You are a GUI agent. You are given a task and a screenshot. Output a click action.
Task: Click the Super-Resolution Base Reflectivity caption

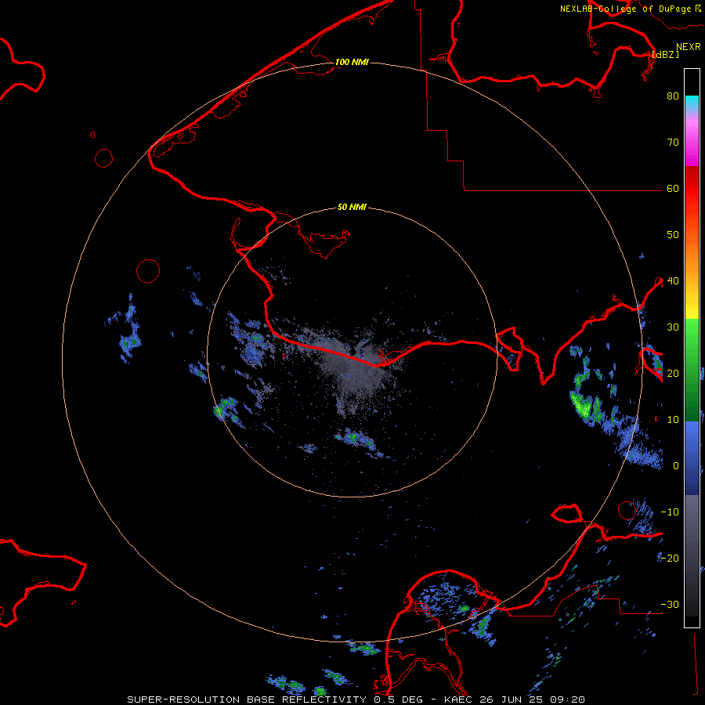(x=356, y=700)
